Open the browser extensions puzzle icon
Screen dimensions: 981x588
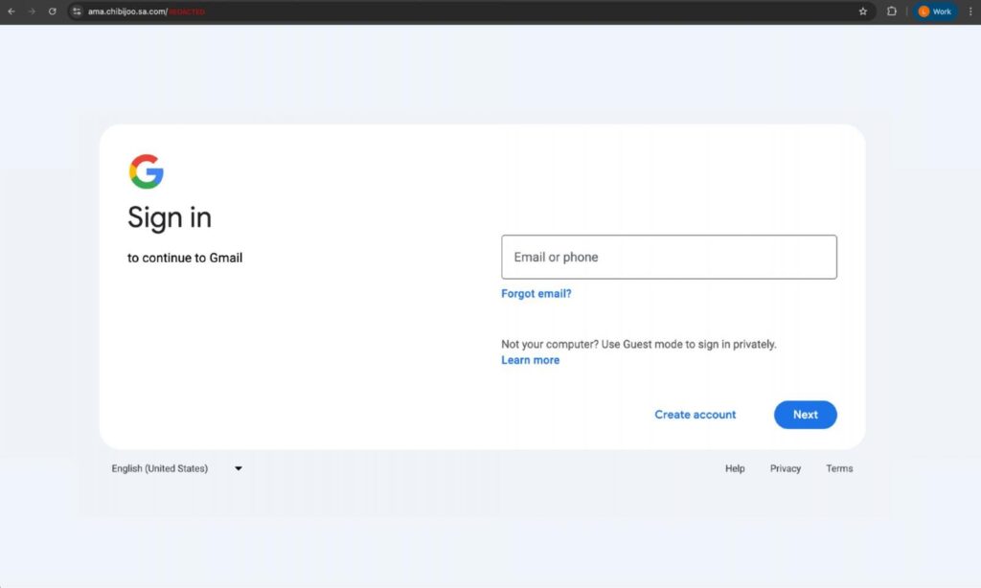point(892,11)
